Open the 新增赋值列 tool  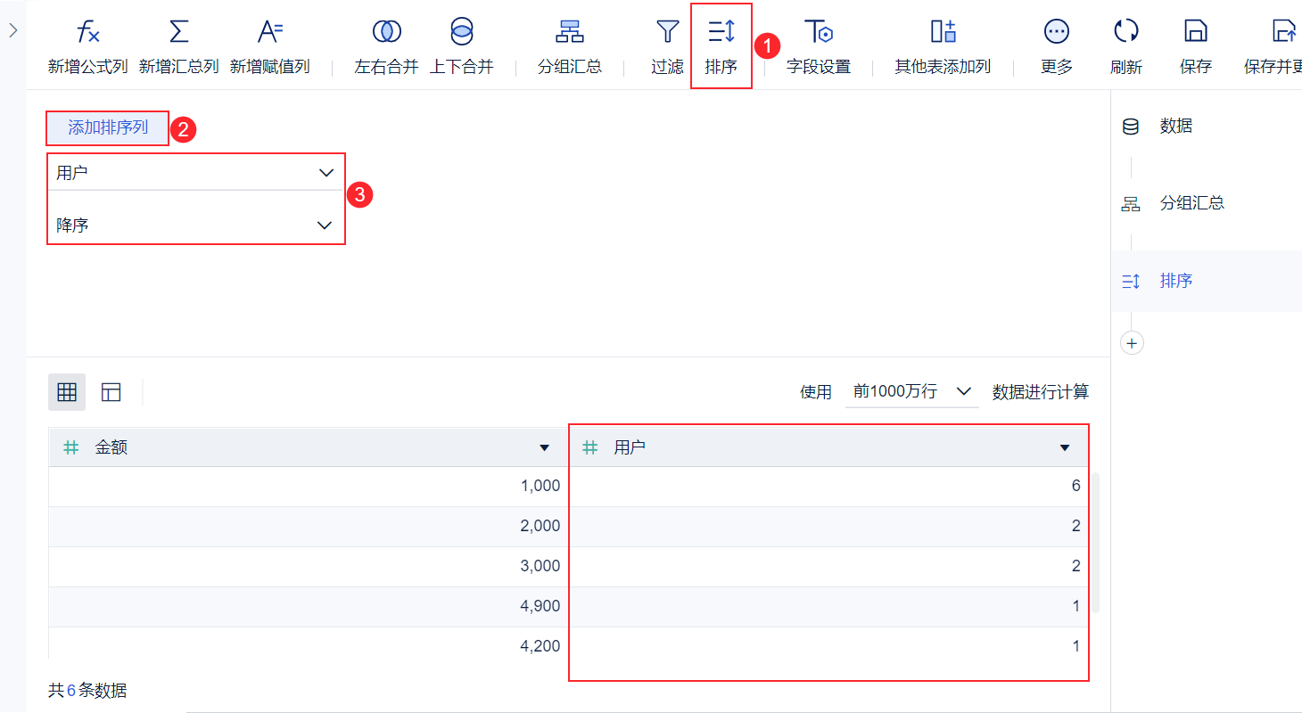(x=270, y=33)
